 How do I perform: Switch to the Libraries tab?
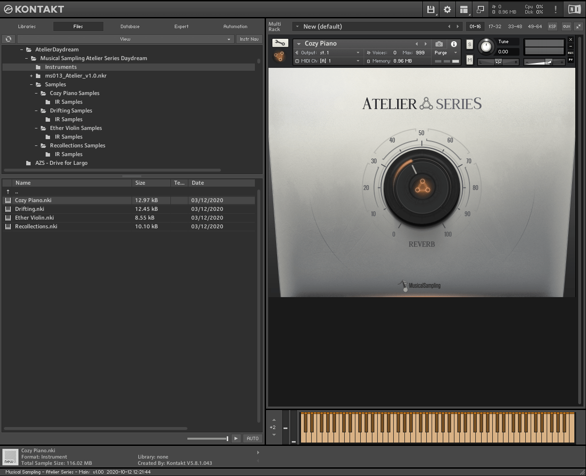[27, 27]
